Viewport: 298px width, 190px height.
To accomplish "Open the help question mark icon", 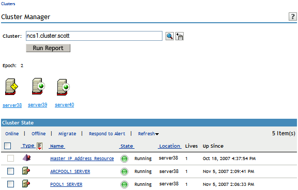I will [292, 17].
